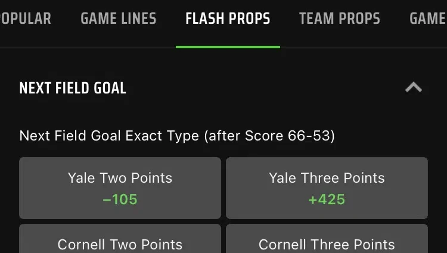Switch to the Team Props tab
The image size is (447, 253).
(339, 19)
